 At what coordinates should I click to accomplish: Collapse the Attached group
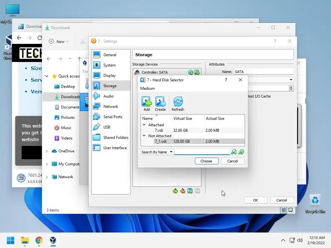(144, 125)
